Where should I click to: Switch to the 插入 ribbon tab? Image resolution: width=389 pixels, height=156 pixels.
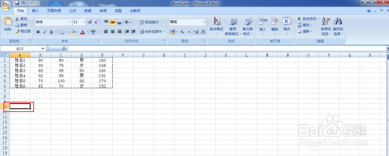[35, 10]
